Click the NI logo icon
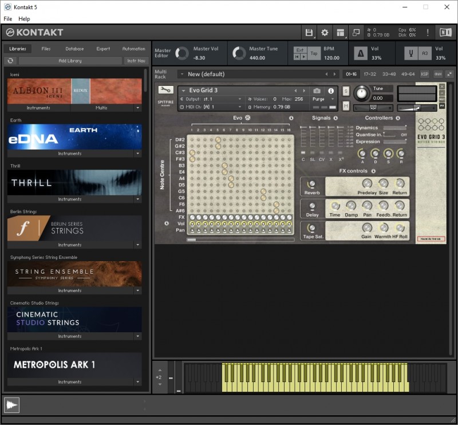The image size is (458, 425). click(x=445, y=33)
